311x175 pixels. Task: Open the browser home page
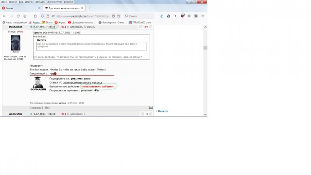25,16
